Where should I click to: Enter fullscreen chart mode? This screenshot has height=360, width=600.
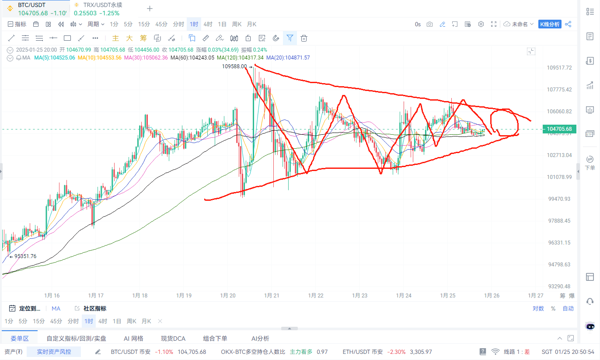[x=494, y=24]
